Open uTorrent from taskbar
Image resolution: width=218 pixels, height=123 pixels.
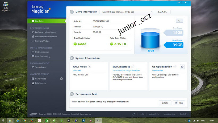pos(54,121)
